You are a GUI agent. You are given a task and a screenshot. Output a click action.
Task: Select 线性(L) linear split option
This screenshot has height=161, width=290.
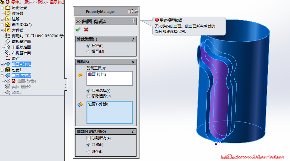[x=88, y=152]
